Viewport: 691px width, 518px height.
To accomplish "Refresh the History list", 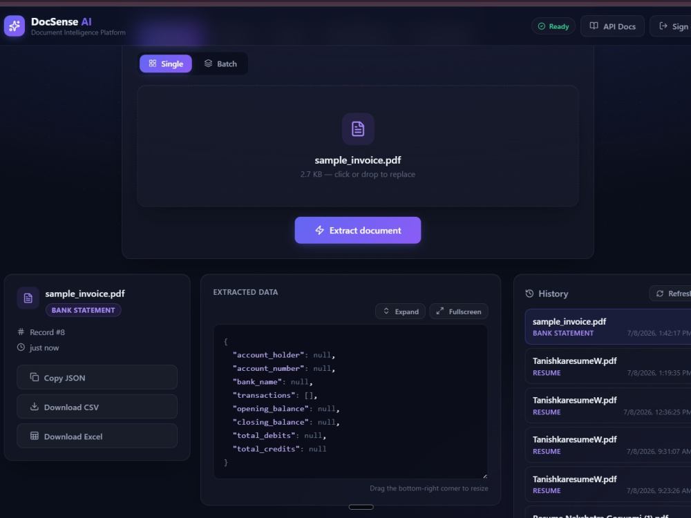I will (x=670, y=294).
